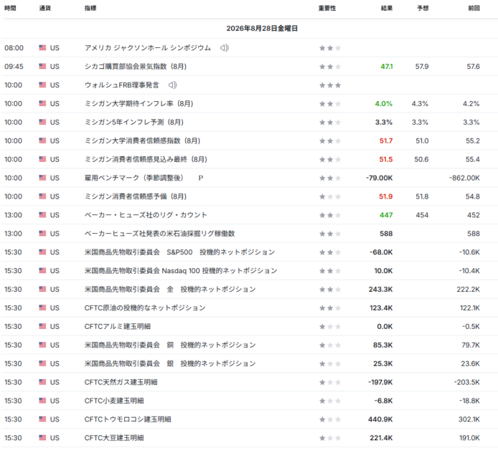498x453 pixels.
Task: Click red result value 51.5
Action: tap(386, 159)
